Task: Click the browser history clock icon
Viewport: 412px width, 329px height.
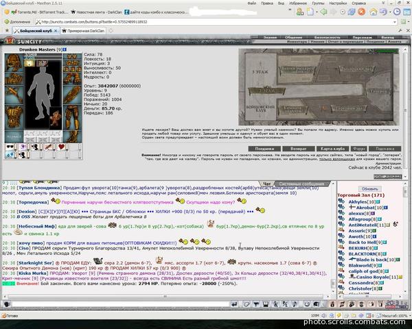Action: [x=396, y=12]
